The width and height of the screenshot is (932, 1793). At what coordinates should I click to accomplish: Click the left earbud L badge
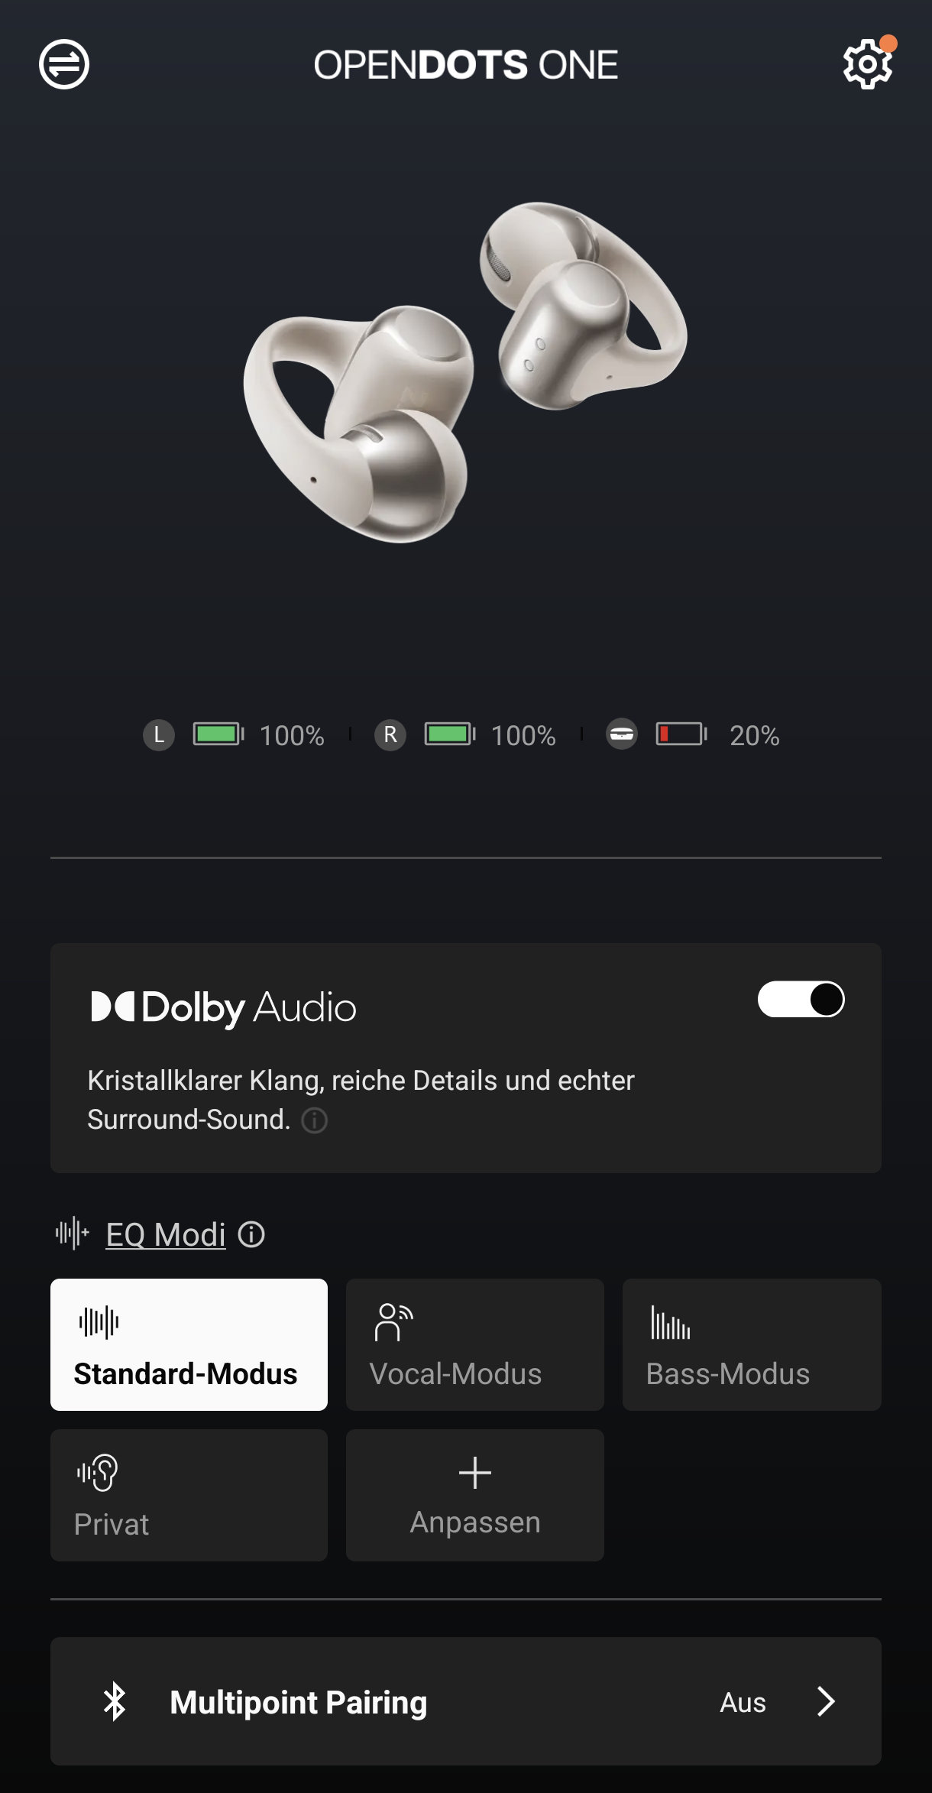click(x=159, y=734)
